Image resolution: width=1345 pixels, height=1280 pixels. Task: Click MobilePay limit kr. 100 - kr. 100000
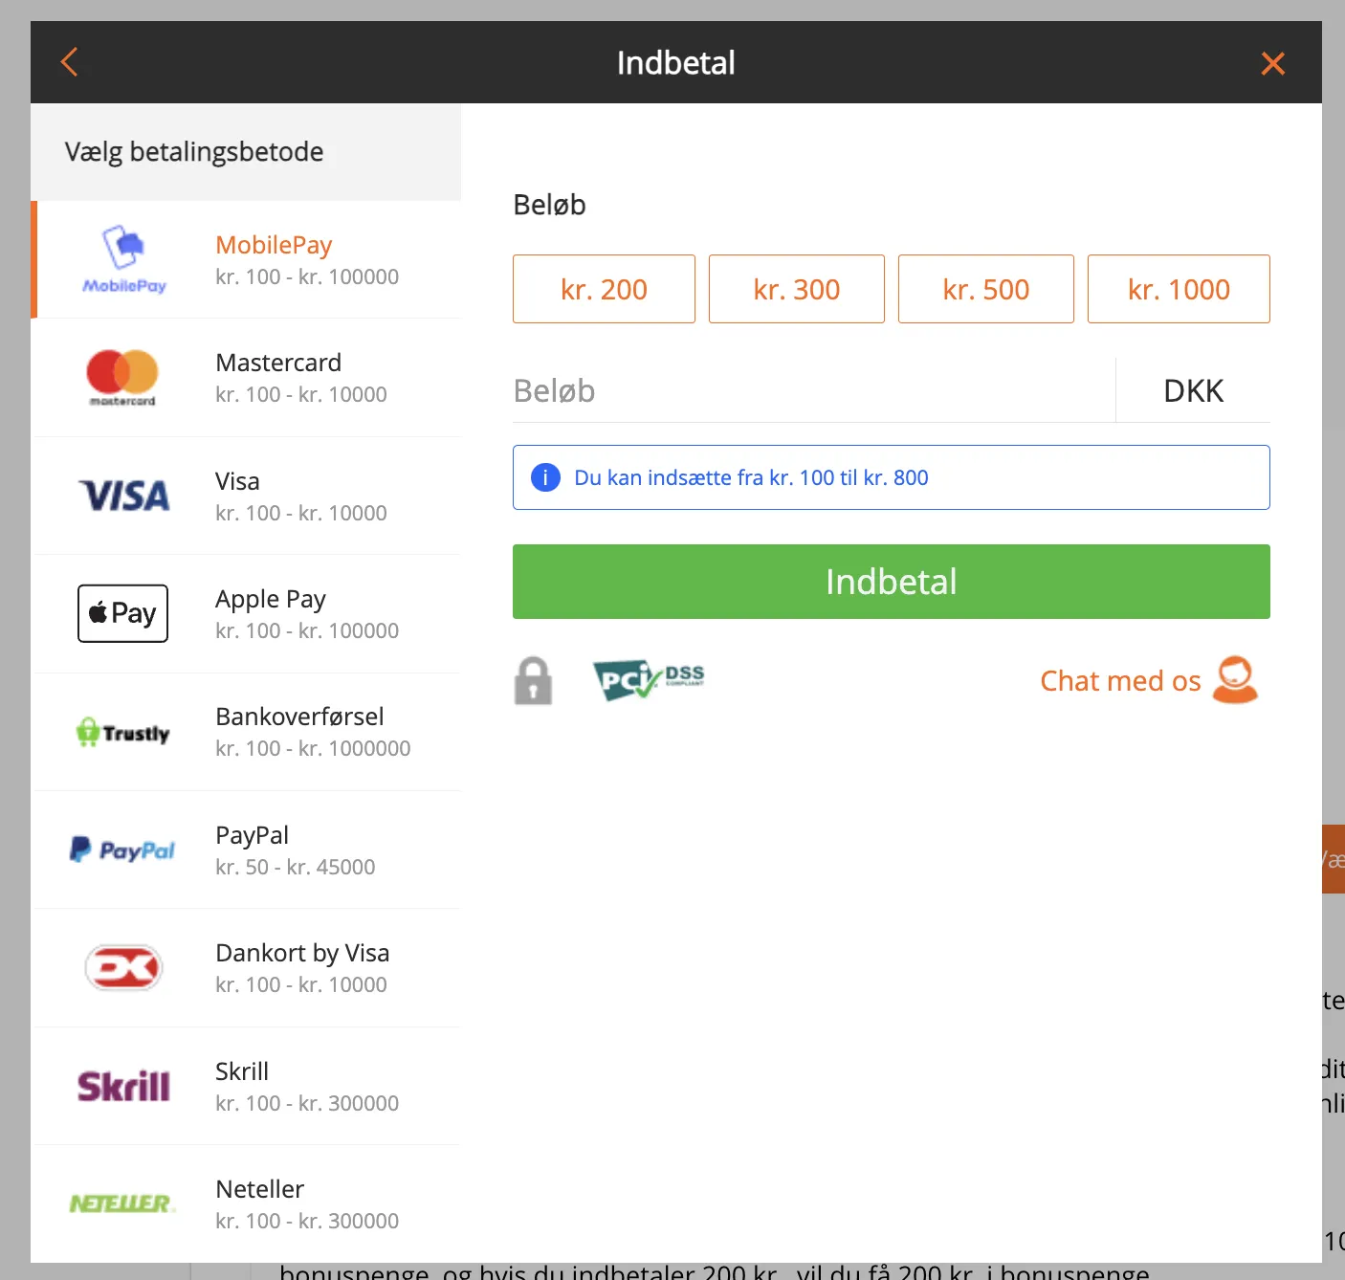click(307, 276)
